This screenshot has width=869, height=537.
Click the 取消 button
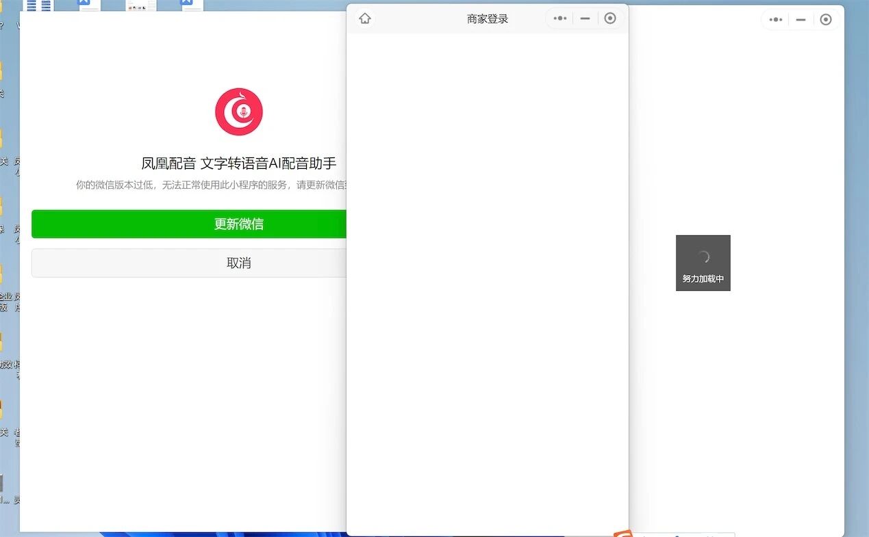pos(189,263)
